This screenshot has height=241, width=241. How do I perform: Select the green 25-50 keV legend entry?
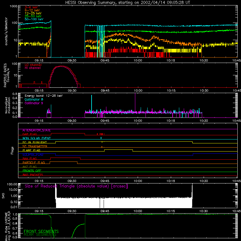click(33, 16)
